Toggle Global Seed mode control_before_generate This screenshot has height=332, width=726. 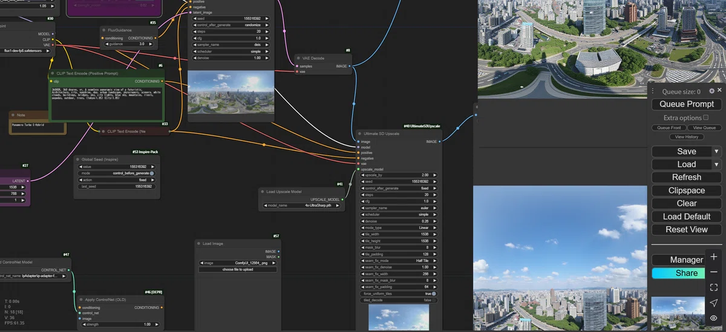[116, 173]
